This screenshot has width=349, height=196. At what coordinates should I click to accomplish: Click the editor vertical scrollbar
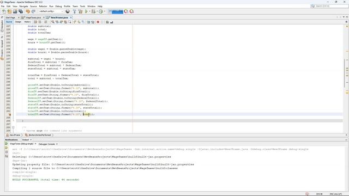(344, 73)
